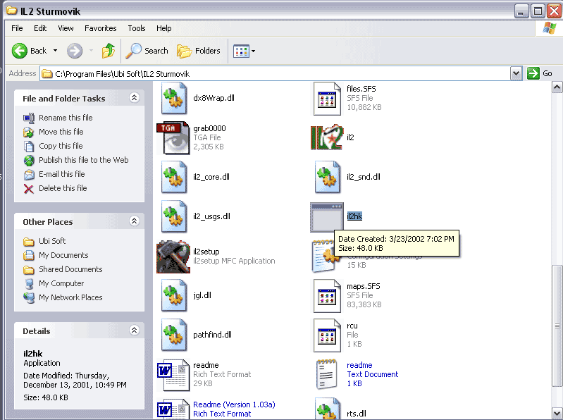563x420 pixels.
Task: Click the il2hk file name label
Action: [x=354, y=216]
